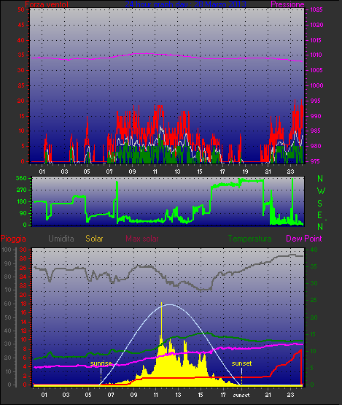Click hour 11 on wind graph axis
The height and width of the screenshot is (405, 342).
155,171
